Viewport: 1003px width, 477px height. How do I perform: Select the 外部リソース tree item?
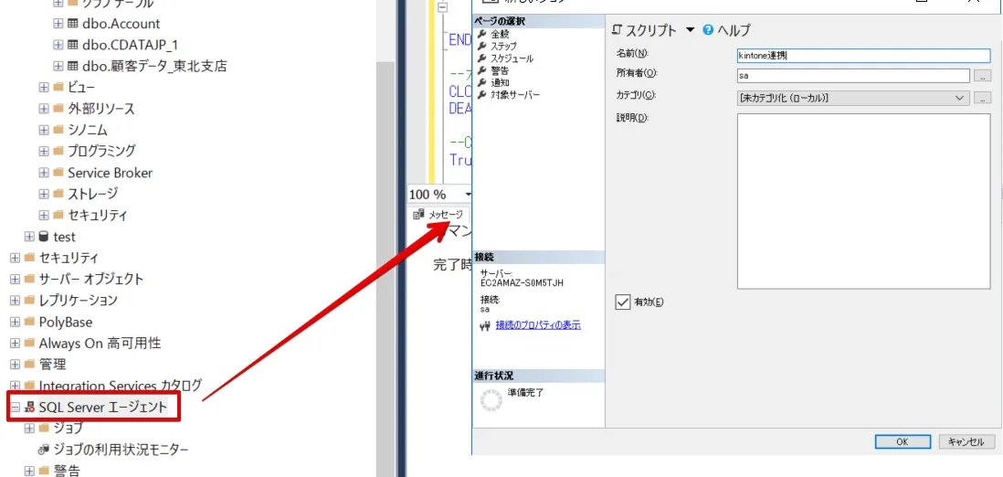tap(101, 108)
